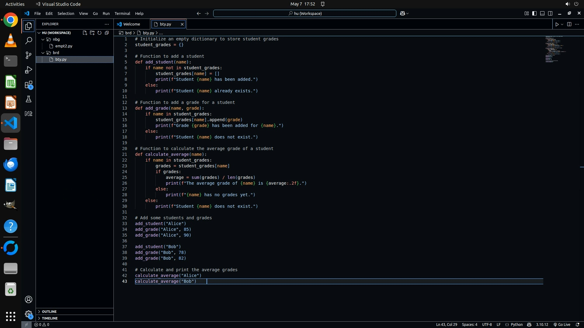Screen dimensions: 584x328
Task: Click the New File icon in Explorer
Action: (85, 33)
